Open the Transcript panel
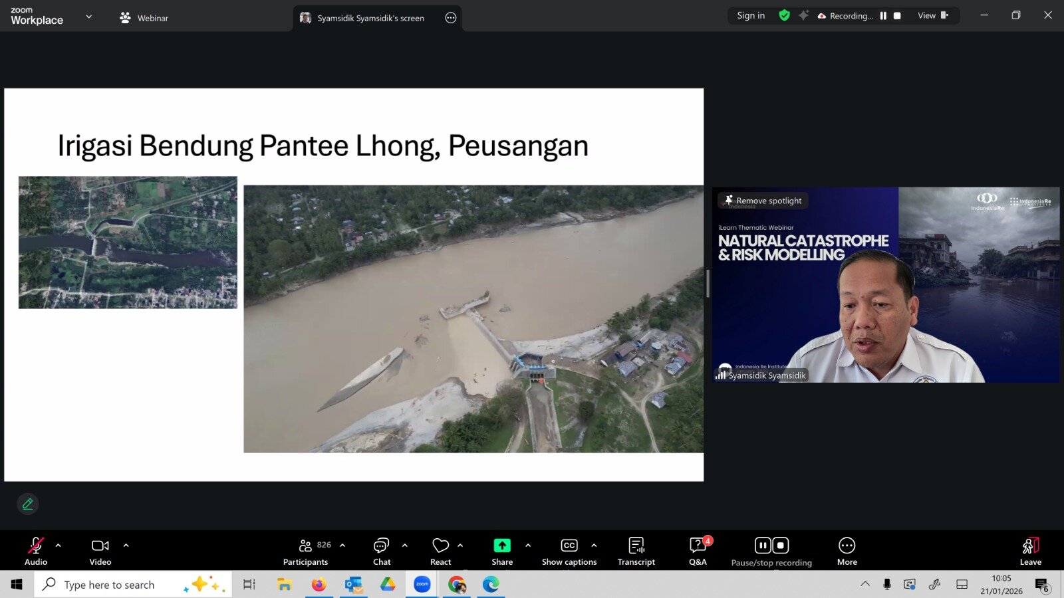This screenshot has width=1064, height=598. click(636, 551)
